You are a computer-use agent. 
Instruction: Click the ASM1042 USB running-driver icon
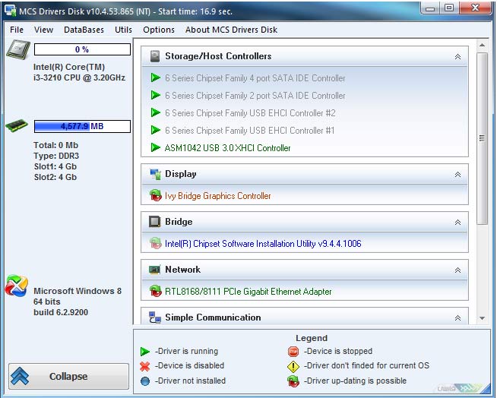click(x=156, y=148)
